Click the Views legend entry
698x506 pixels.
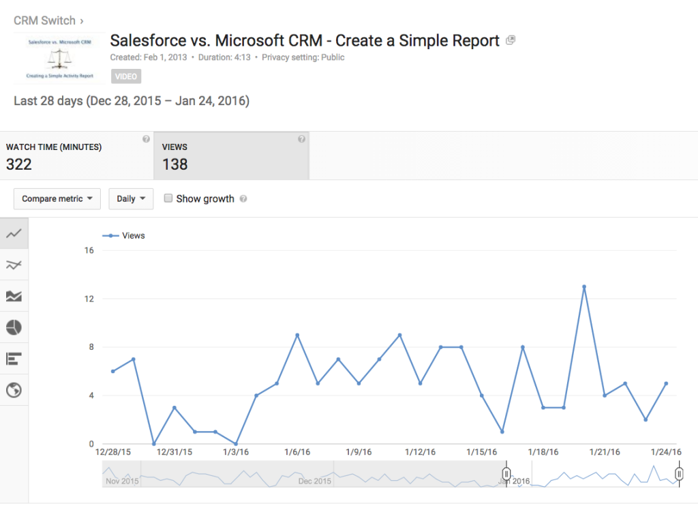click(x=124, y=236)
